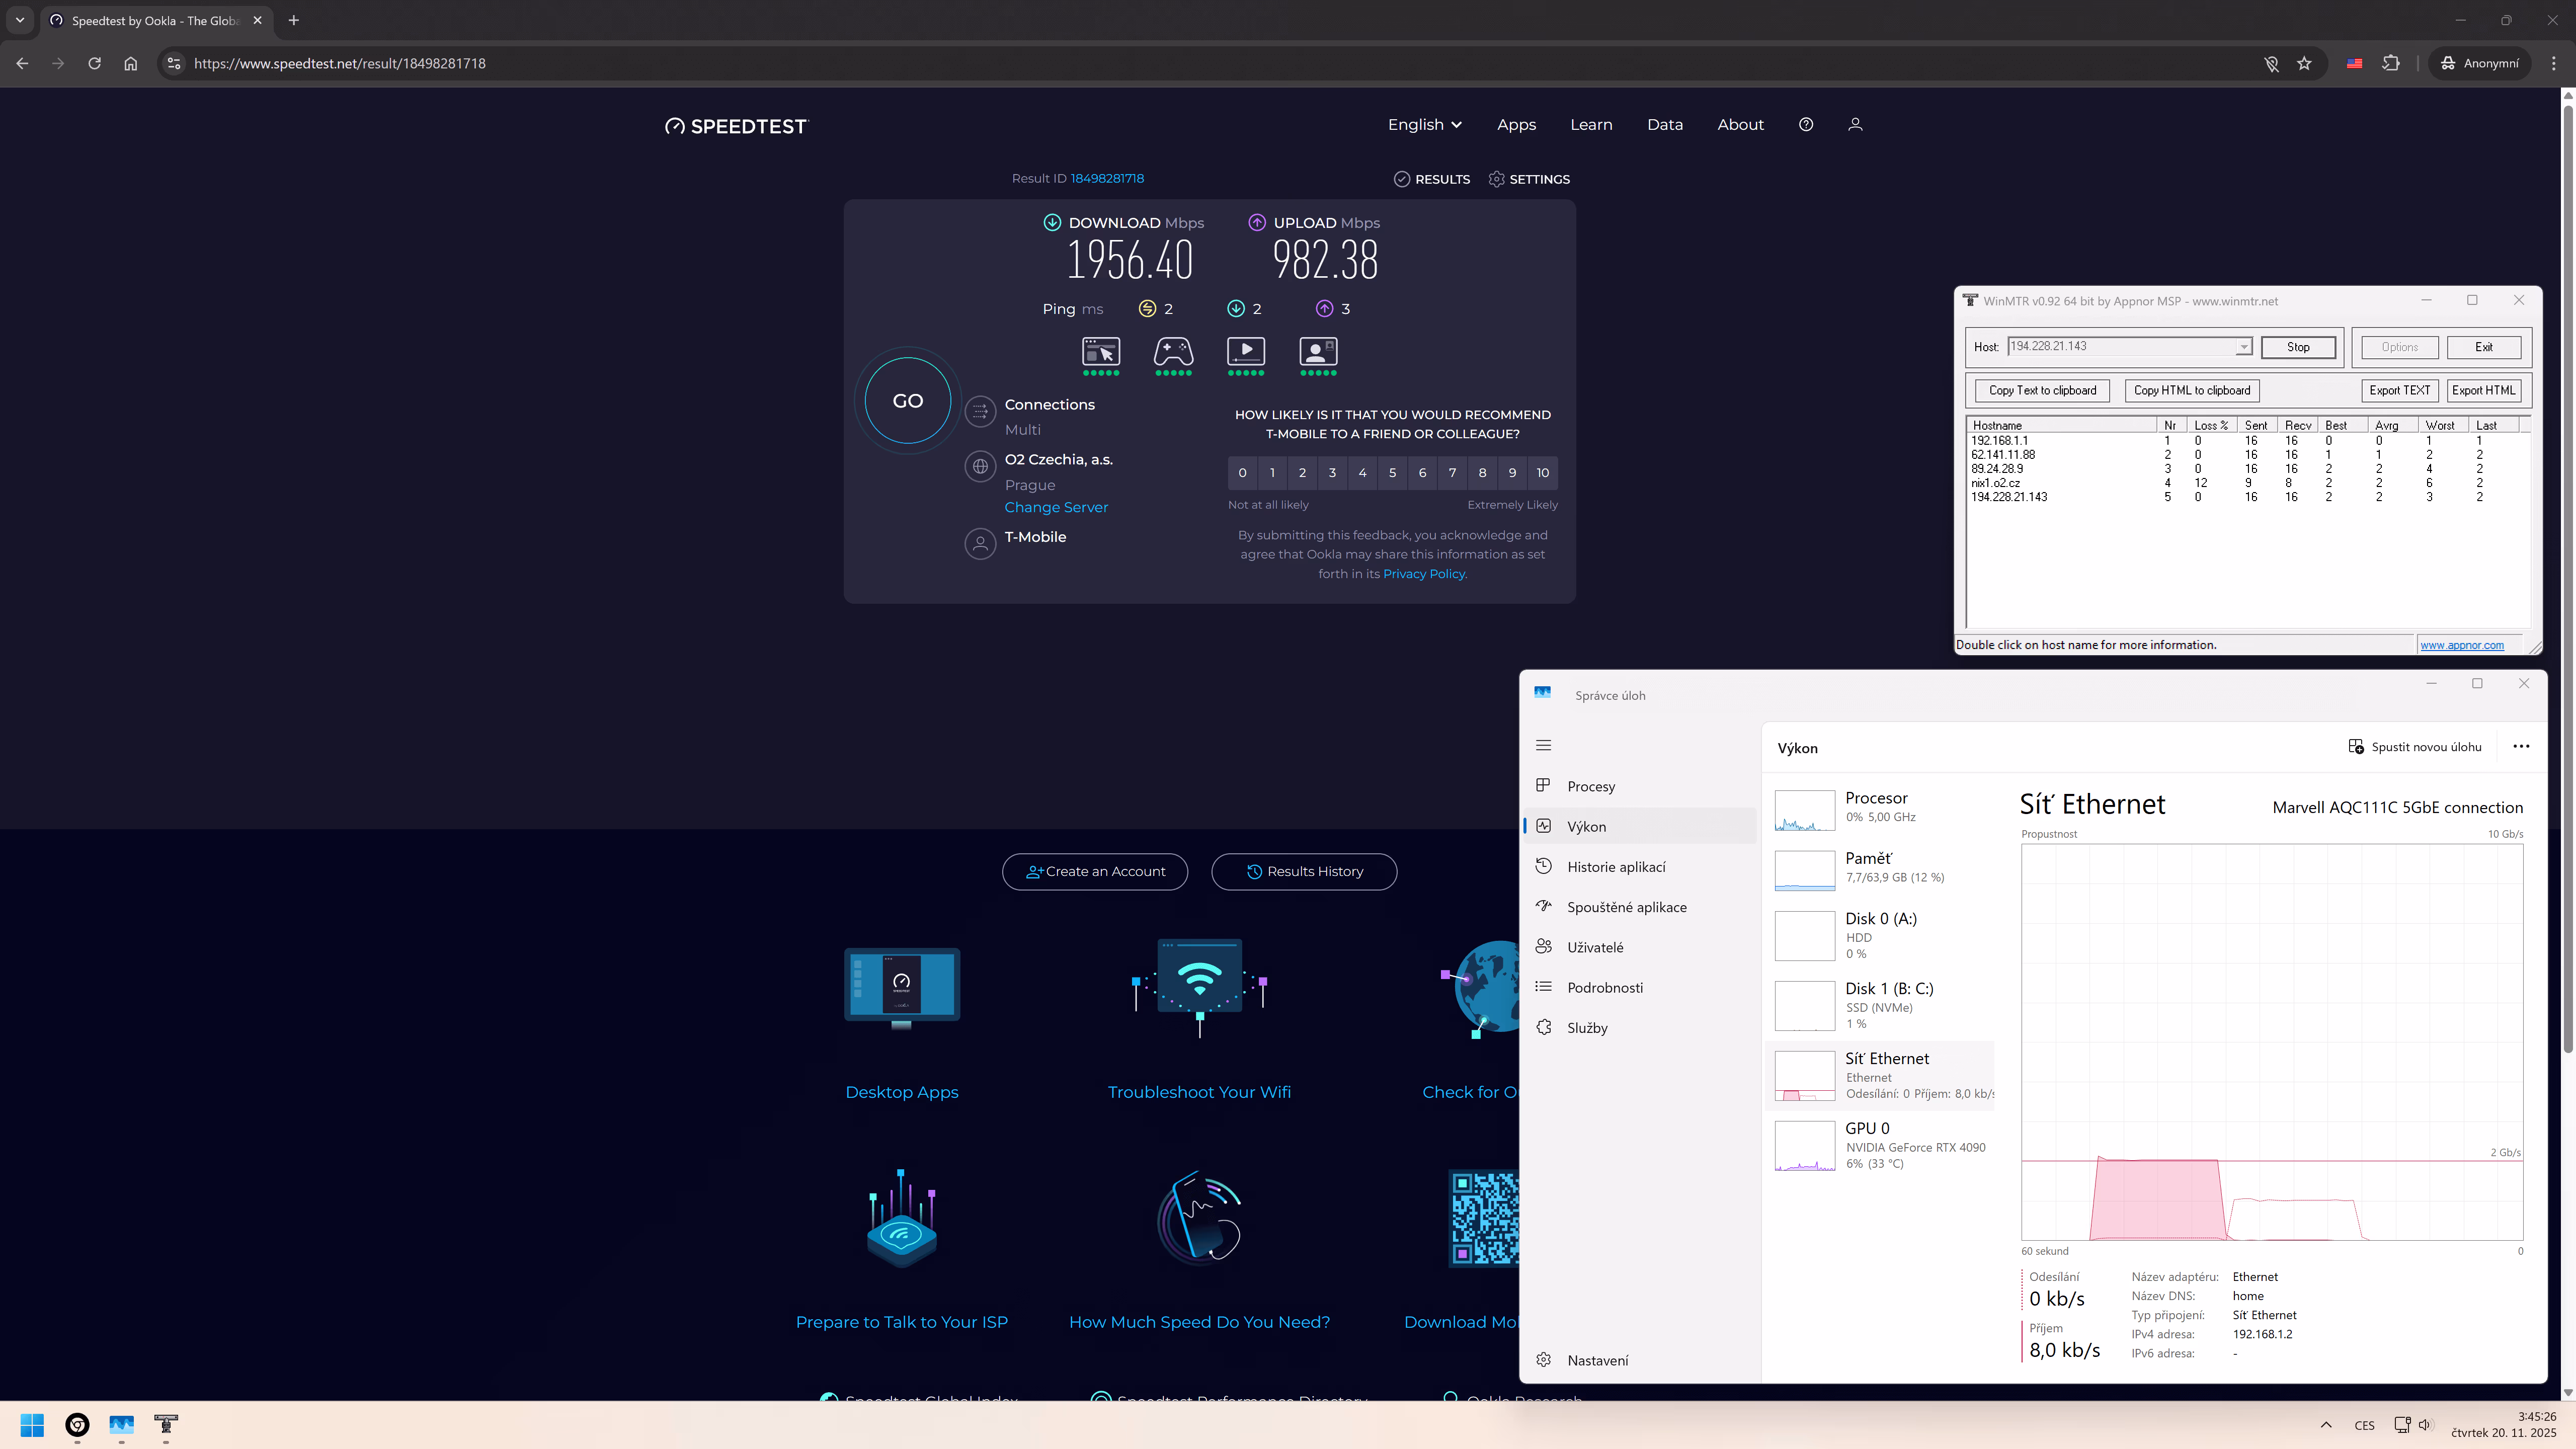The width and height of the screenshot is (2576, 1449).
Task: Click the web browsing icon under ping
Action: point(1100,352)
